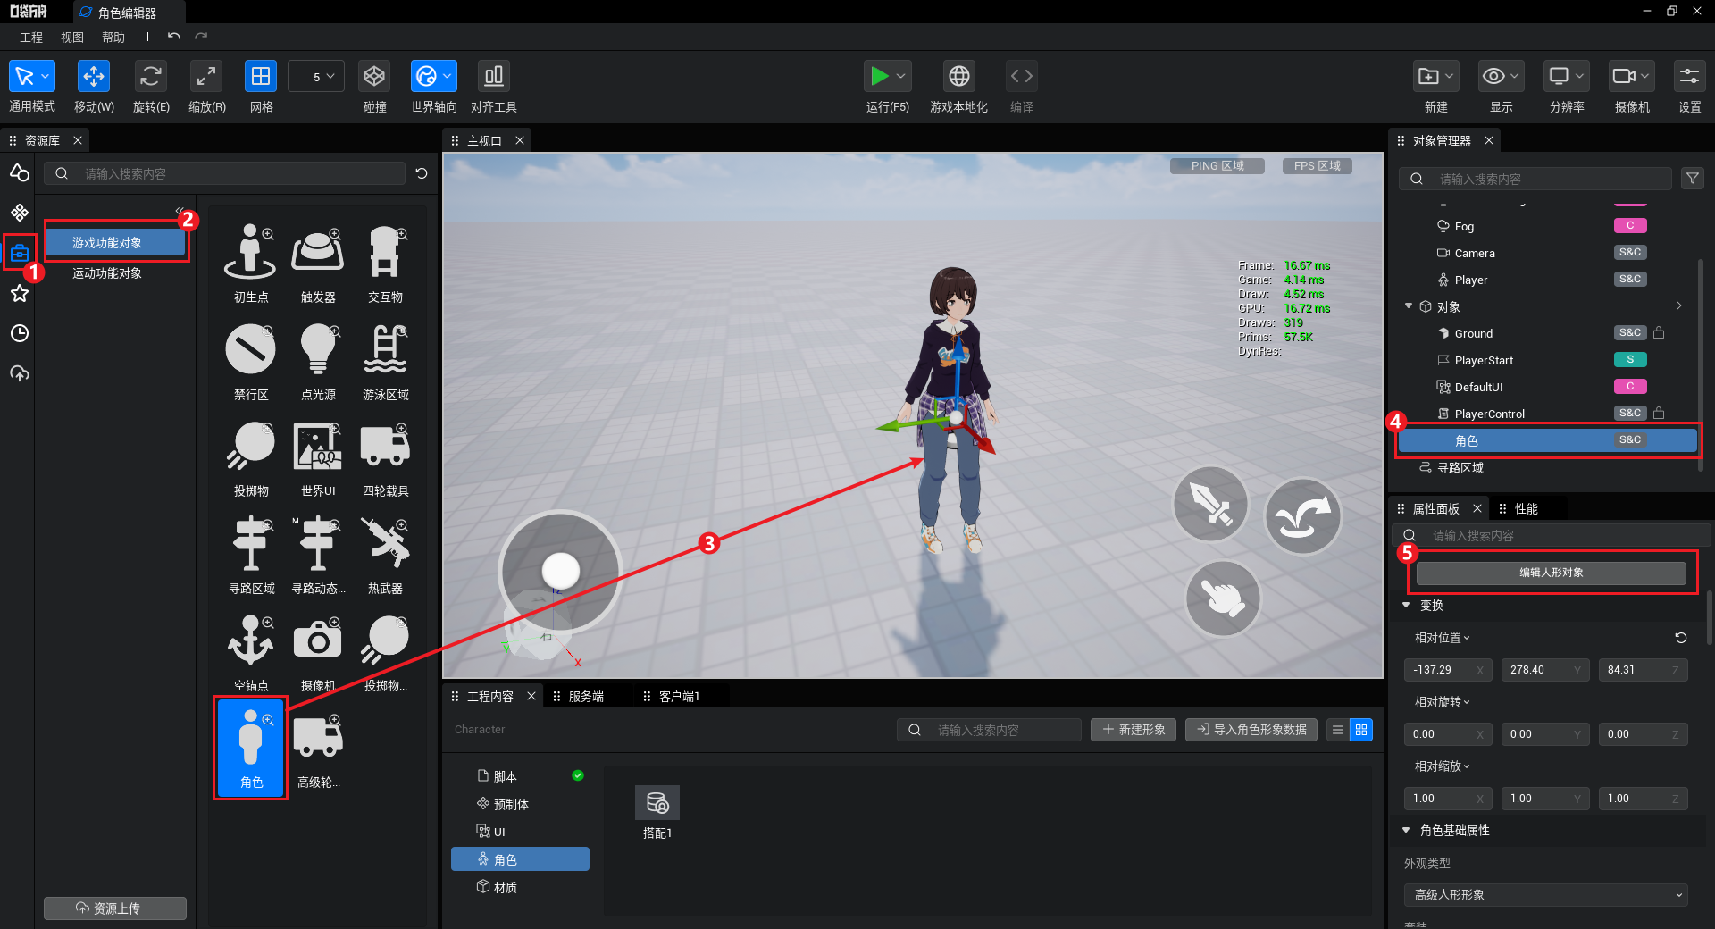
Task: Refresh the asset library list
Action: pos(422,173)
